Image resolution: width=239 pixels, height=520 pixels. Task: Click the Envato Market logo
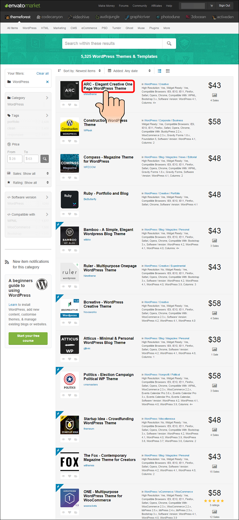(x=22, y=6)
